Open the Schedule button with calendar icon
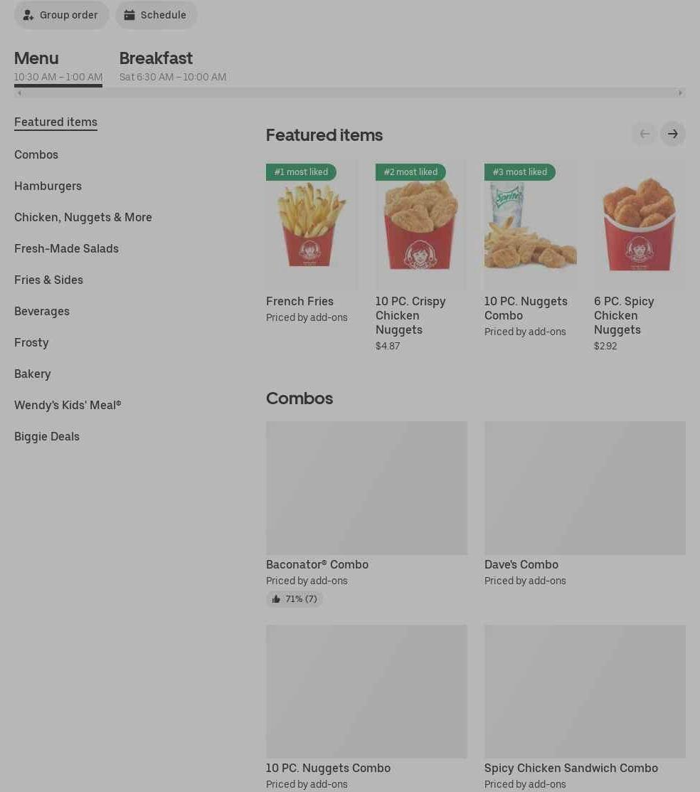 coord(156,15)
